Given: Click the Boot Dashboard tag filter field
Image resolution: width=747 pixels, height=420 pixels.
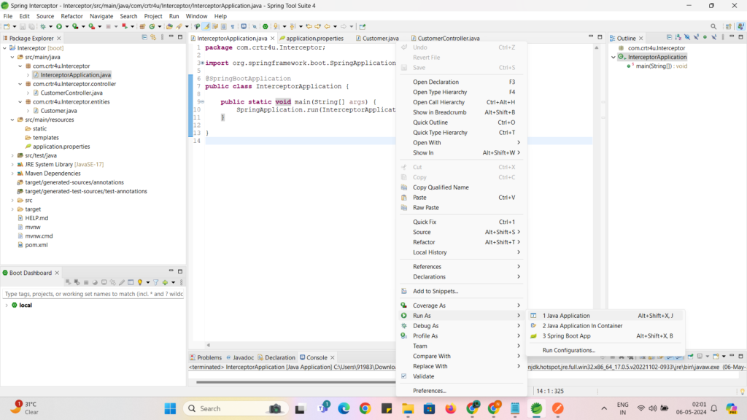Looking at the screenshot, I should point(93,294).
